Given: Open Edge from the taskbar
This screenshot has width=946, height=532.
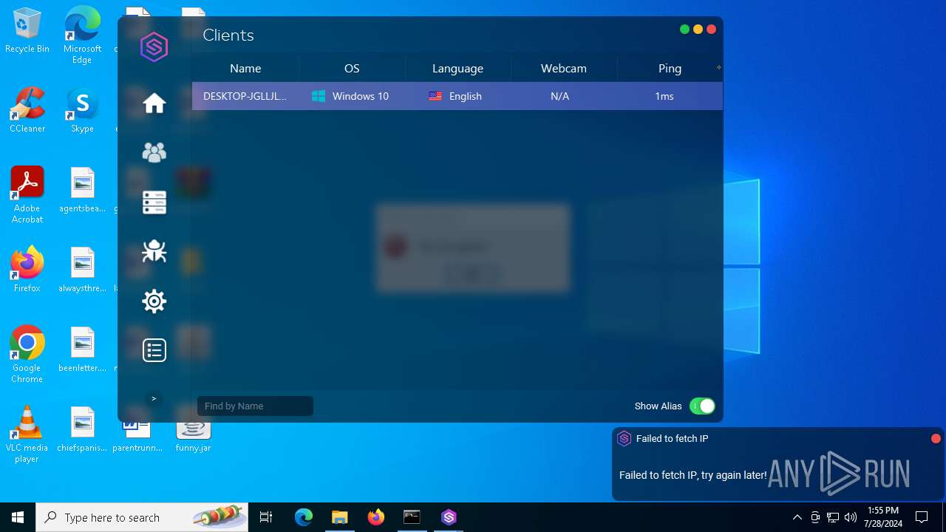Looking at the screenshot, I should pyautogui.click(x=304, y=517).
